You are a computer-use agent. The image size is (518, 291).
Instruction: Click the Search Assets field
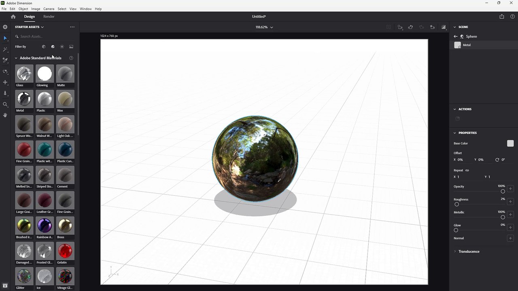[x=45, y=36]
